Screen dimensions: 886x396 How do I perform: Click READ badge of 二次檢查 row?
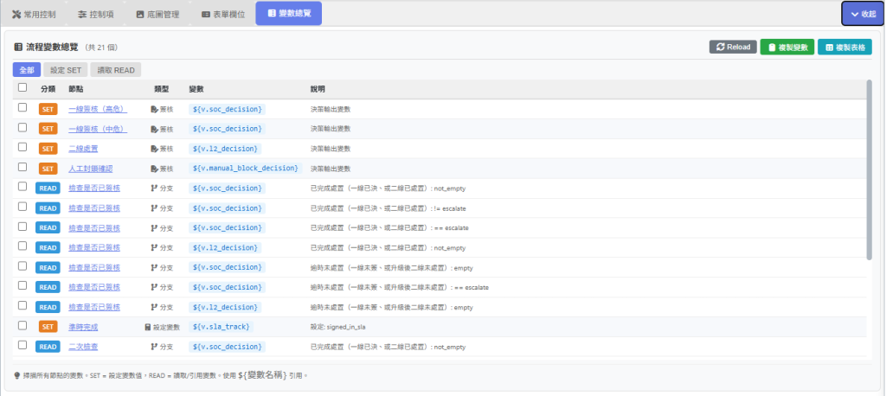pos(48,347)
